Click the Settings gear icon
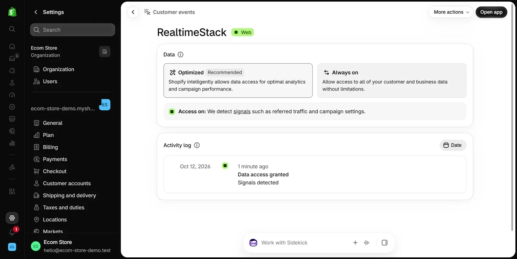 coord(12,218)
